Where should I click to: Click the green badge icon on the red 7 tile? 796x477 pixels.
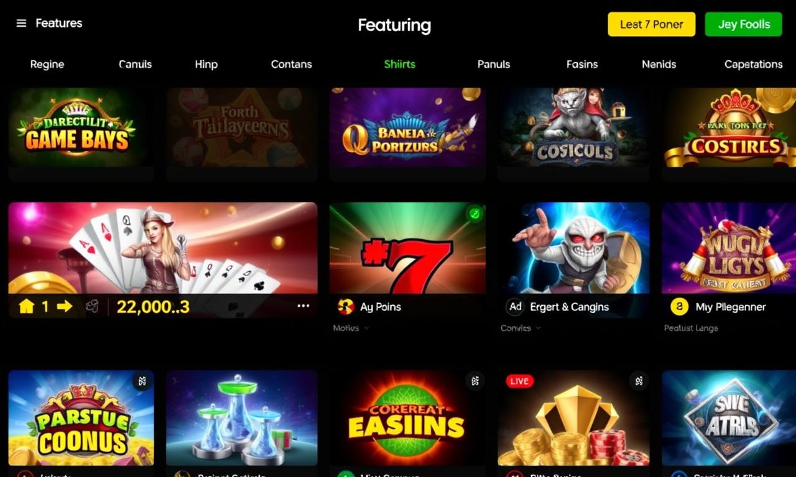(475, 214)
